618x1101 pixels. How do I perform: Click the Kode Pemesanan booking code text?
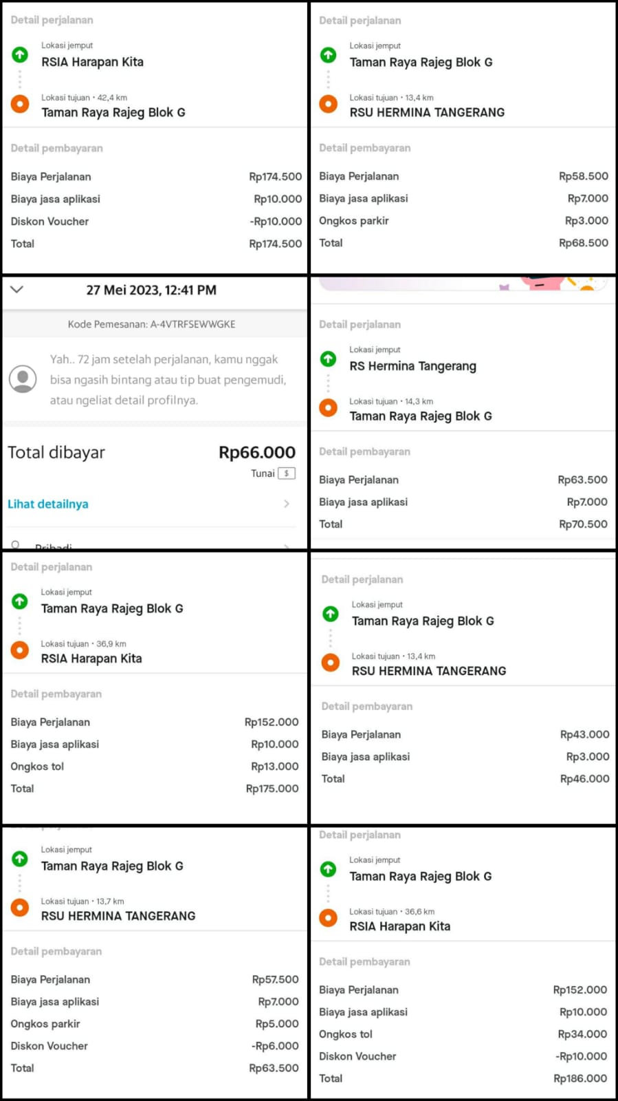pyautogui.click(x=151, y=324)
